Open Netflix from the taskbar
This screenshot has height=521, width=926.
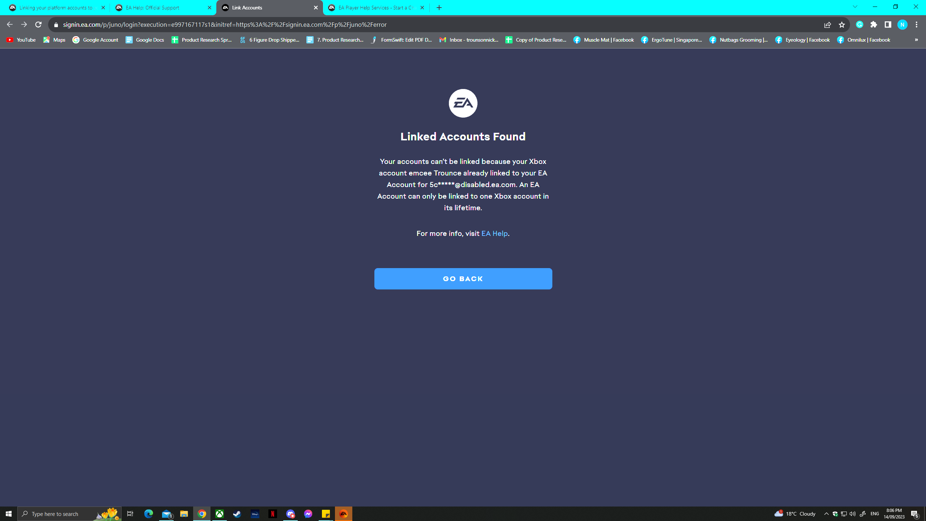pyautogui.click(x=273, y=514)
